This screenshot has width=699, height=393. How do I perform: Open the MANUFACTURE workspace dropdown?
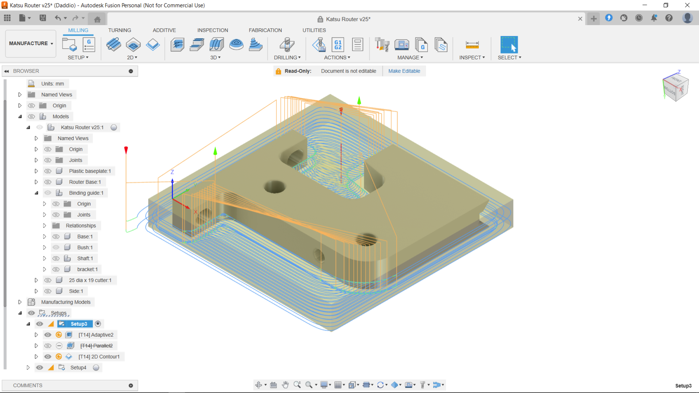[31, 44]
